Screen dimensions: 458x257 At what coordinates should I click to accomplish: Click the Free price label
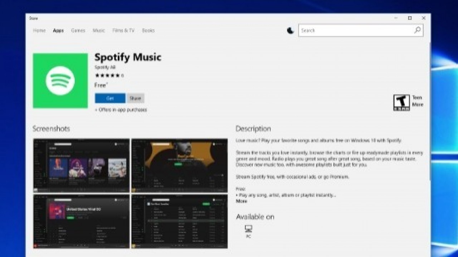pyautogui.click(x=100, y=85)
